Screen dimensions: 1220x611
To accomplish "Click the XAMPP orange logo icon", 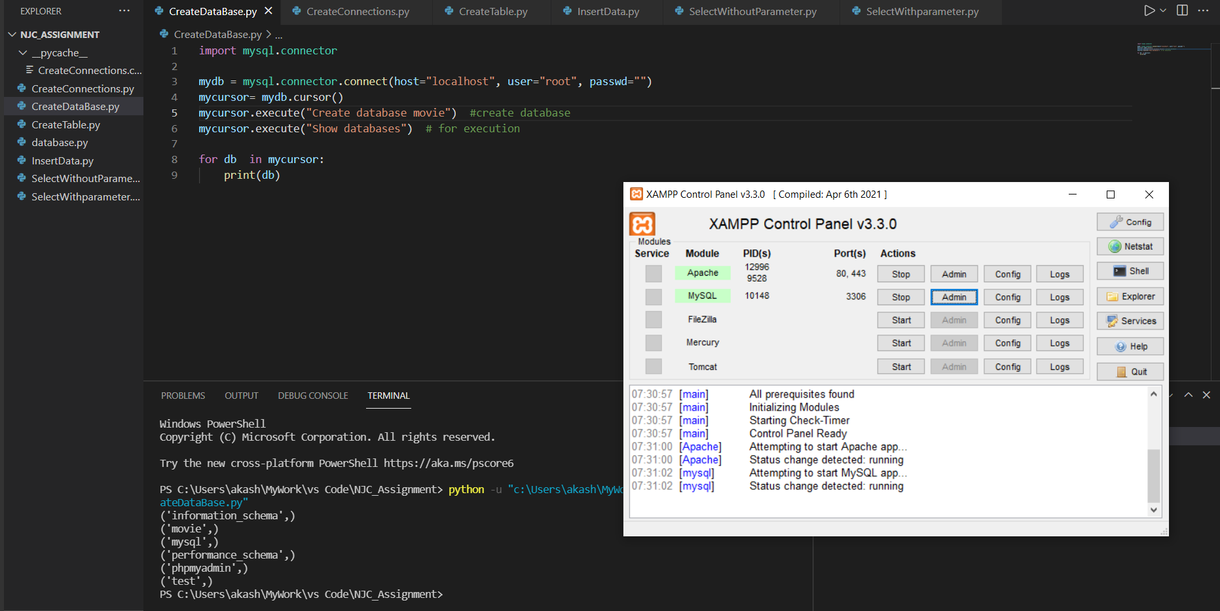I will [642, 224].
